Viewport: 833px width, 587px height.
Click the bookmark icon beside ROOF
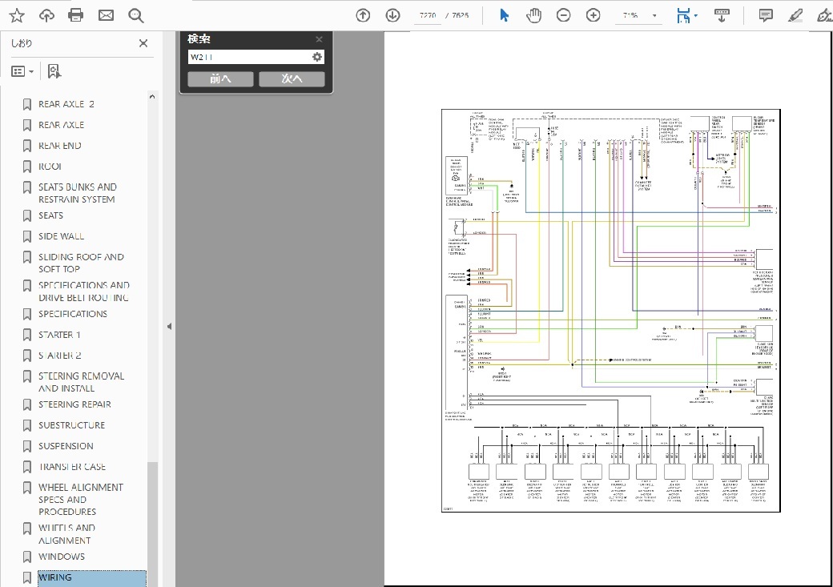point(27,167)
